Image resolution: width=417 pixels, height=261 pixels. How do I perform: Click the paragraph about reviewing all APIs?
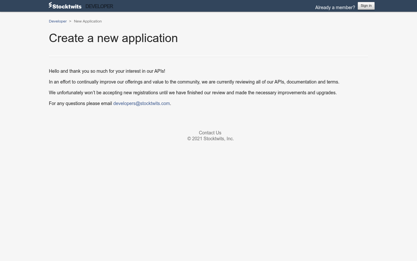194,82
